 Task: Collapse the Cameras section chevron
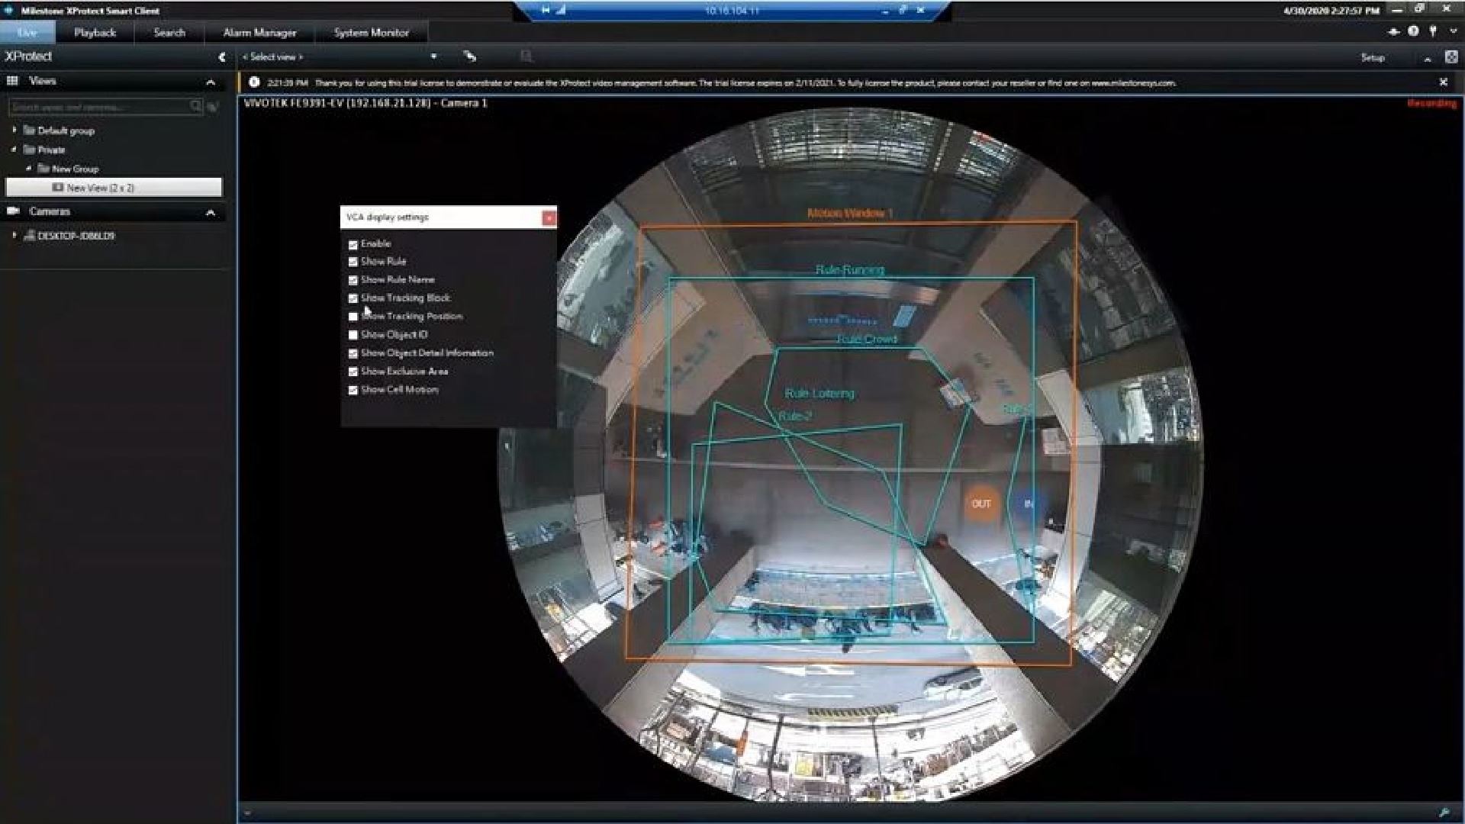[x=211, y=212]
